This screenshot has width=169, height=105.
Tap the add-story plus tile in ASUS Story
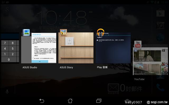69,41
